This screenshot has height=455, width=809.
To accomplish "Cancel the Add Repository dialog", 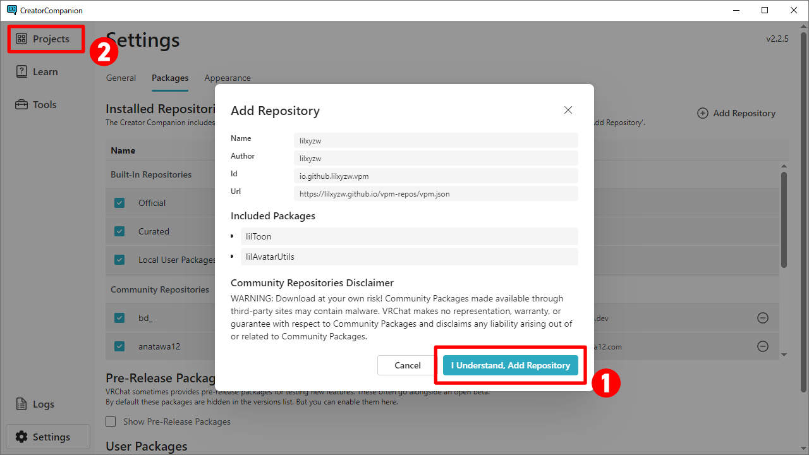I will 407,365.
